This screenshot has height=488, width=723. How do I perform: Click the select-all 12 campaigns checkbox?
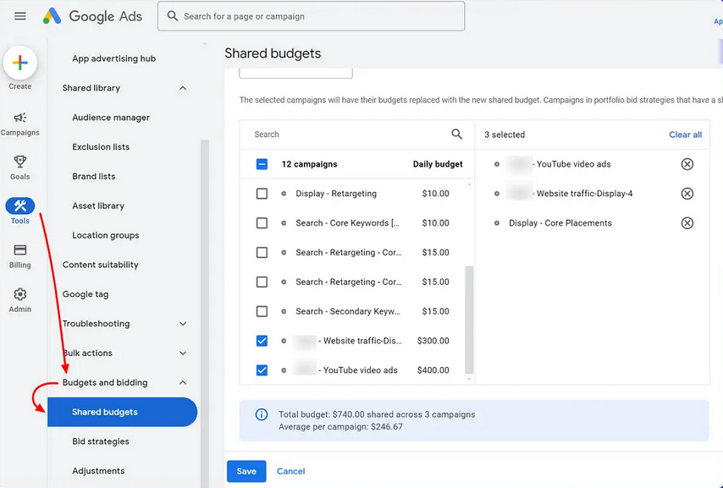click(x=262, y=164)
